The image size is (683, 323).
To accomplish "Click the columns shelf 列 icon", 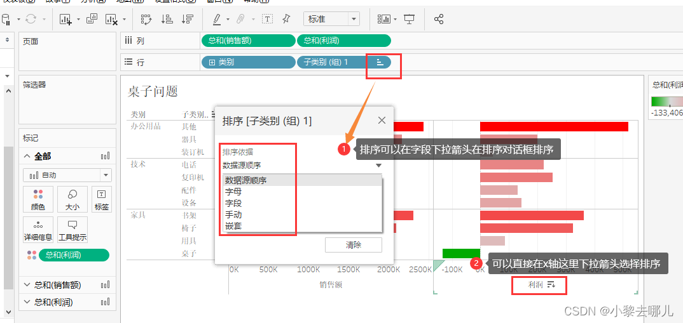I will (x=128, y=41).
